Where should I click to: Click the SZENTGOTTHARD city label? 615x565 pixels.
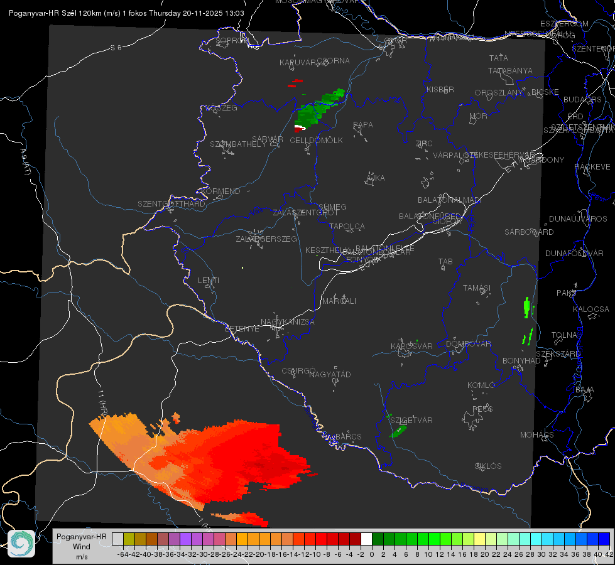pos(171,204)
